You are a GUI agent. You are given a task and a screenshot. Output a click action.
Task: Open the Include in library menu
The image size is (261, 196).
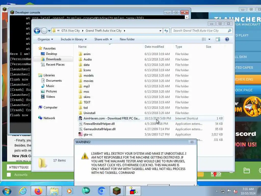click(74, 39)
